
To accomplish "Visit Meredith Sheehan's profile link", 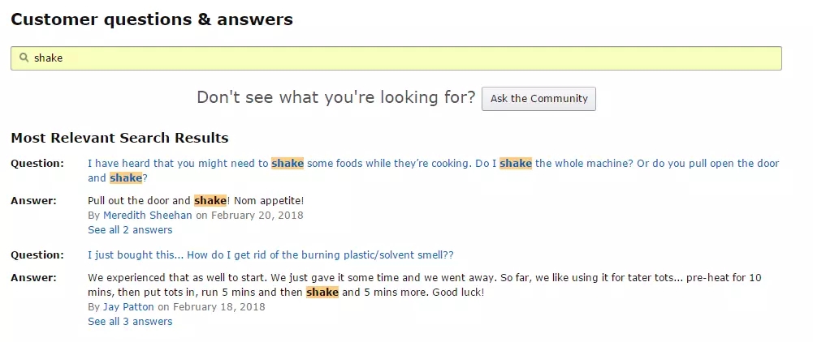I will click(x=147, y=216).
